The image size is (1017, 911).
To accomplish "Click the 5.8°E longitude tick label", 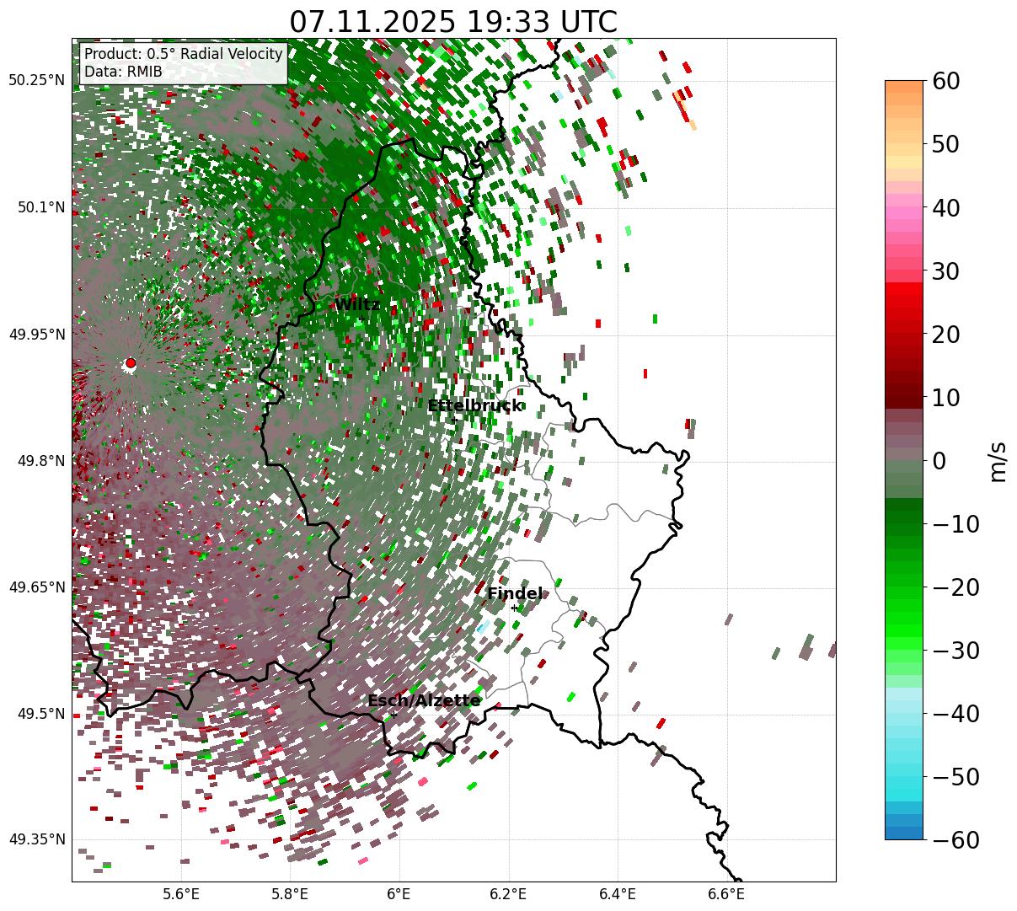I will 290,893.
